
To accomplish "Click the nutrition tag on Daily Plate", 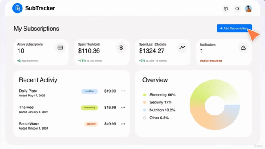I will [89, 91].
